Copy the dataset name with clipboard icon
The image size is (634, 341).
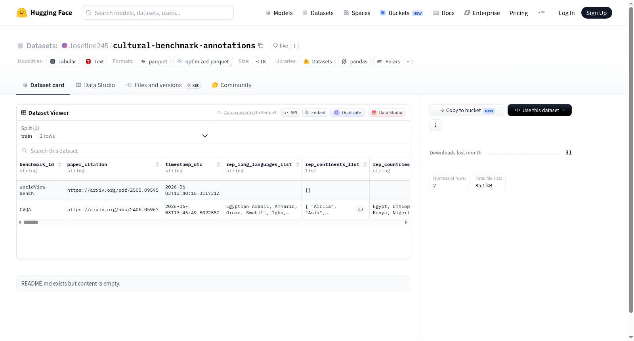click(x=261, y=46)
